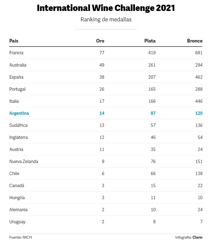The height and width of the screenshot is (243, 213).
Task: Click the 'Plata' column header
Action: (150, 41)
